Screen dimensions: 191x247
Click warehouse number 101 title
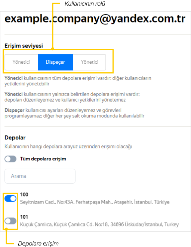coord(24,217)
